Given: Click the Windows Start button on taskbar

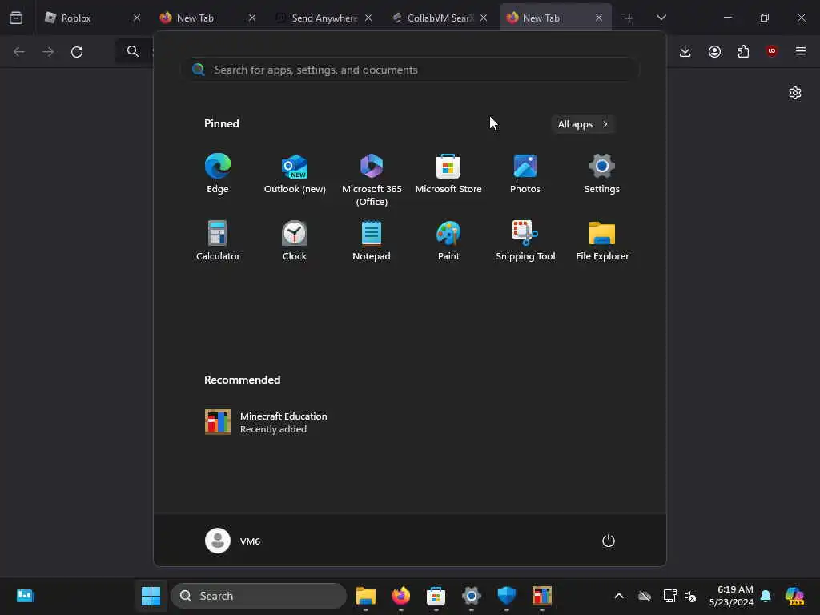Looking at the screenshot, I should 151,596.
